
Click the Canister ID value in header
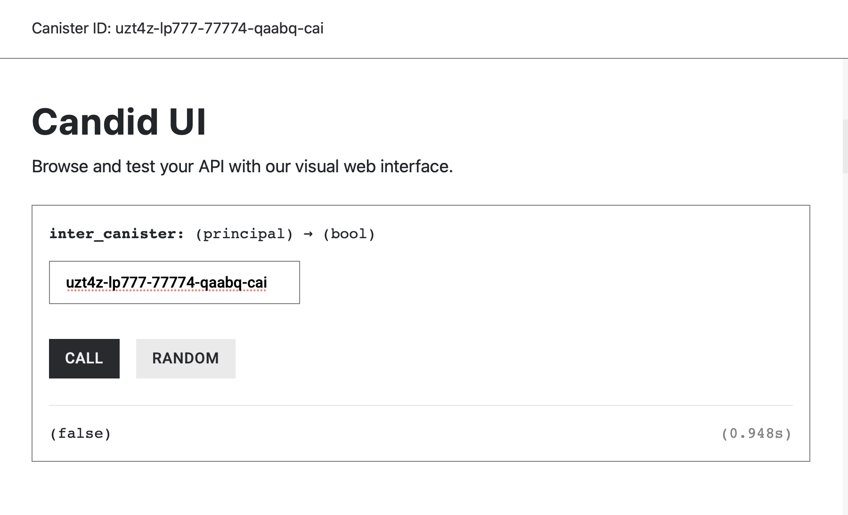219,28
